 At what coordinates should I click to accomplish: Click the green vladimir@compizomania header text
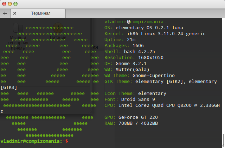coord(134,22)
